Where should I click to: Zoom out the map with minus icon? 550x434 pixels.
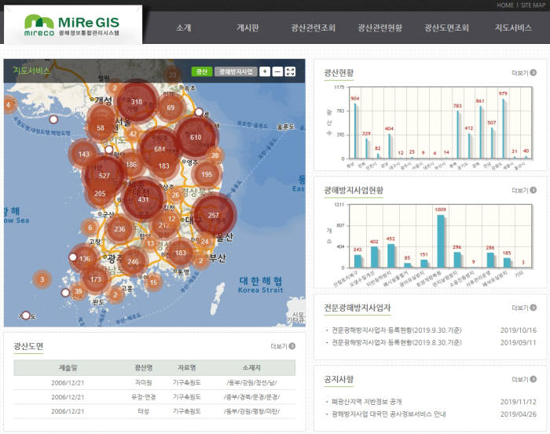pos(277,71)
